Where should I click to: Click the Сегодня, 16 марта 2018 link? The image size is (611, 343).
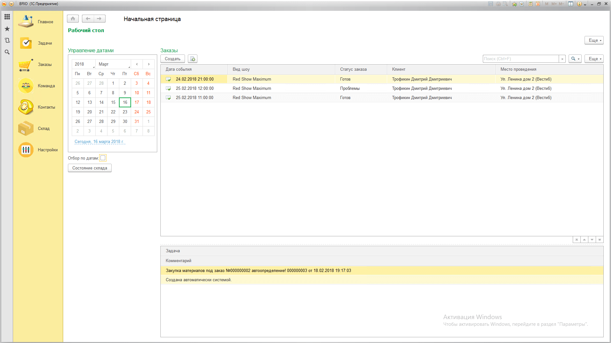(x=99, y=142)
